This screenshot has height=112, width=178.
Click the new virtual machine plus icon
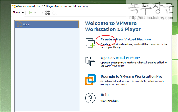click(90, 43)
